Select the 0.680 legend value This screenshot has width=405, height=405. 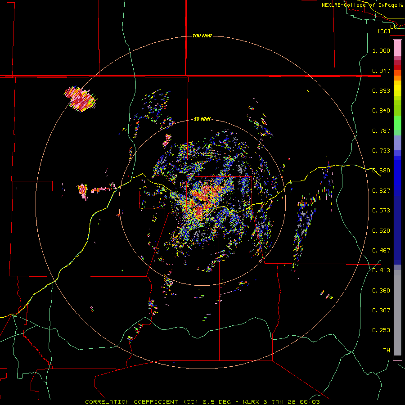[x=381, y=171]
